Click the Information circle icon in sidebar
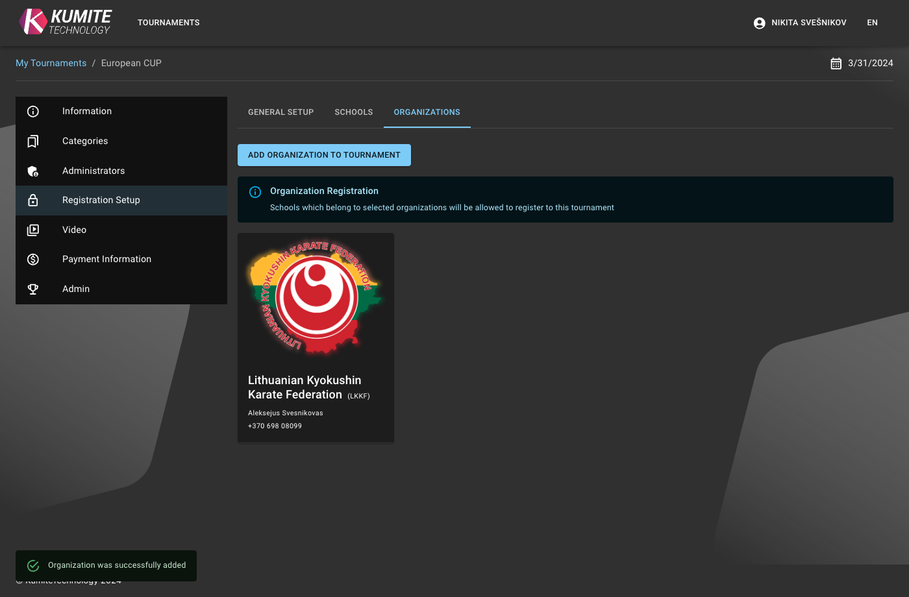The image size is (909, 597). click(33, 112)
